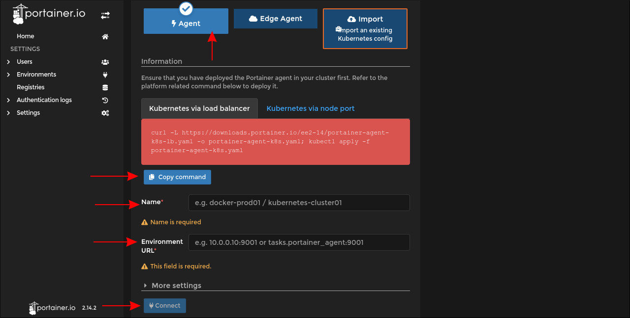Click the SETTINGS sidebar heading
This screenshot has height=318, width=630.
25,49
